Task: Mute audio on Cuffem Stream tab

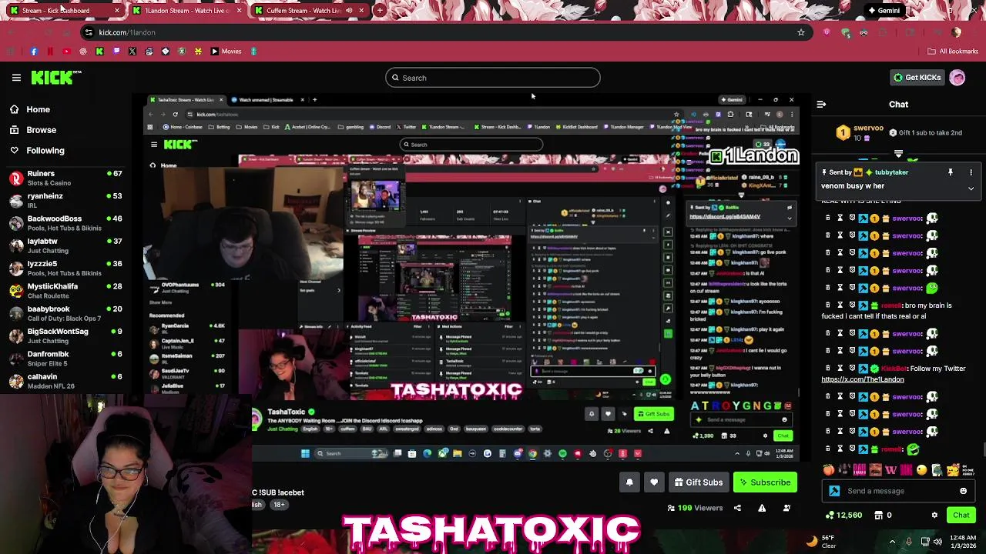Action: 349,11
